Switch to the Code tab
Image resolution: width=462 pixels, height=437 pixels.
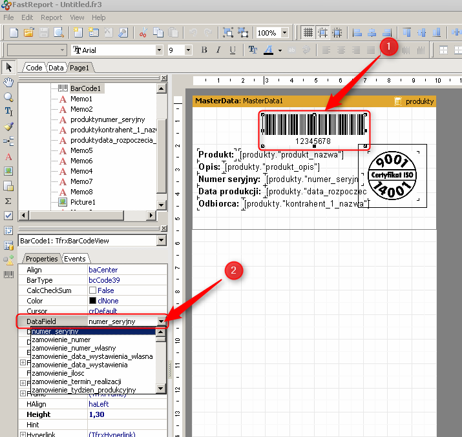(34, 68)
